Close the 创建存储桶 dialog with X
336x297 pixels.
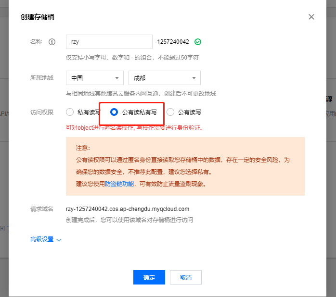(x=311, y=17)
